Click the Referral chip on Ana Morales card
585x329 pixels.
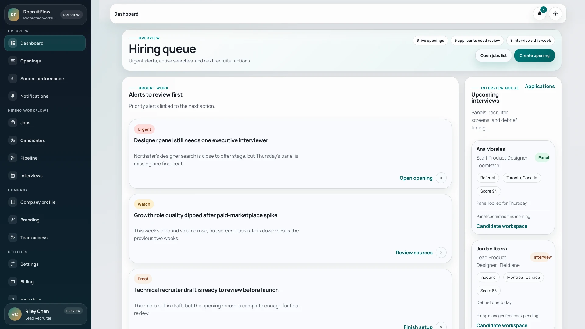click(487, 178)
